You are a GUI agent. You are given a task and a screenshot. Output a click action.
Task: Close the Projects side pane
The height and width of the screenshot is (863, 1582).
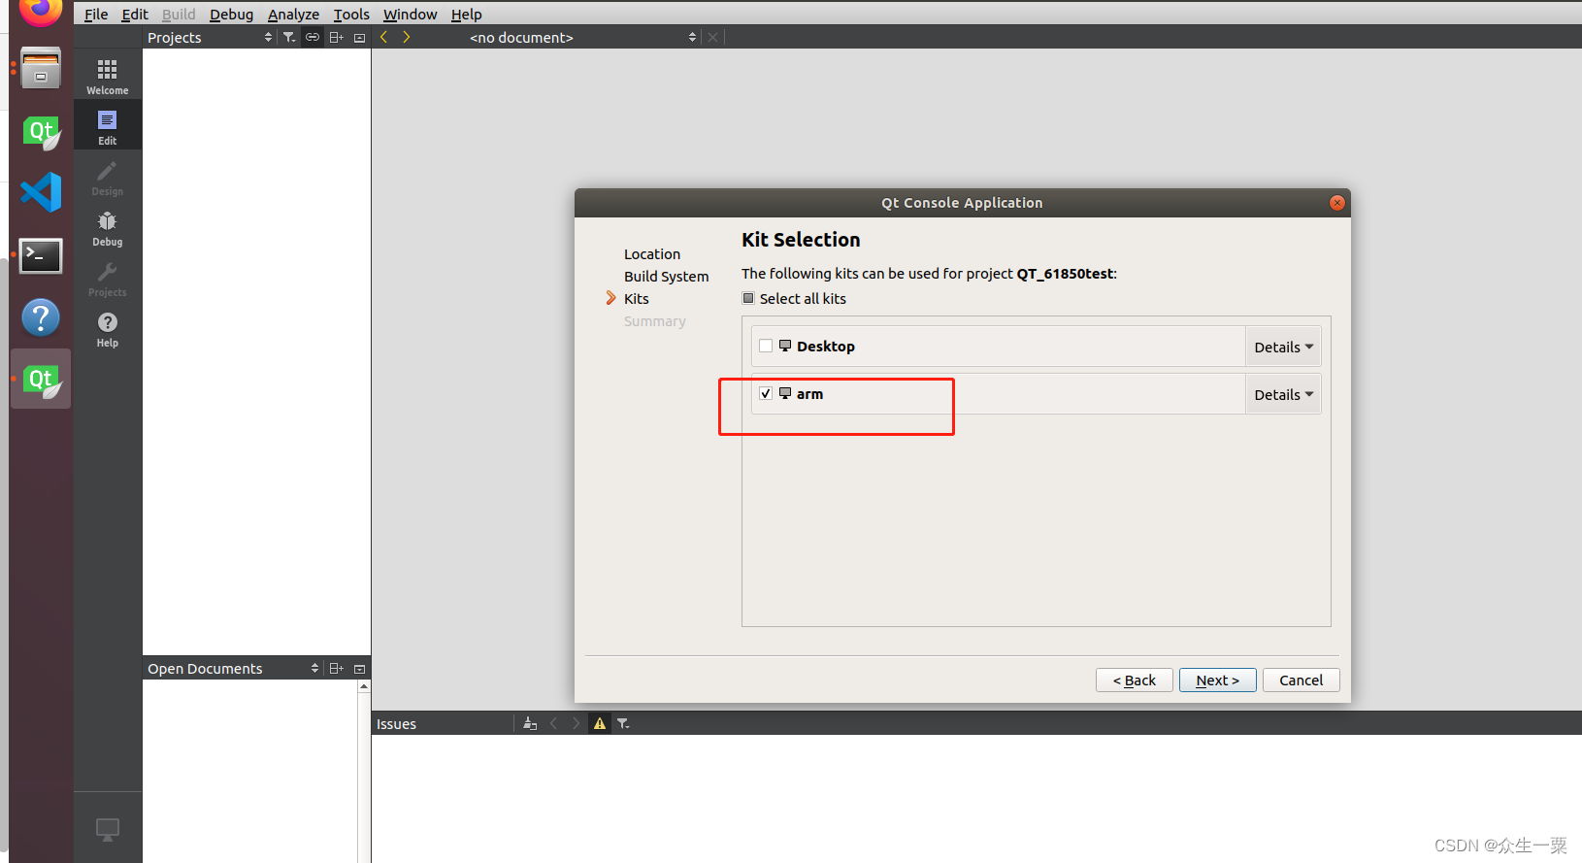[x=360, y=37]
